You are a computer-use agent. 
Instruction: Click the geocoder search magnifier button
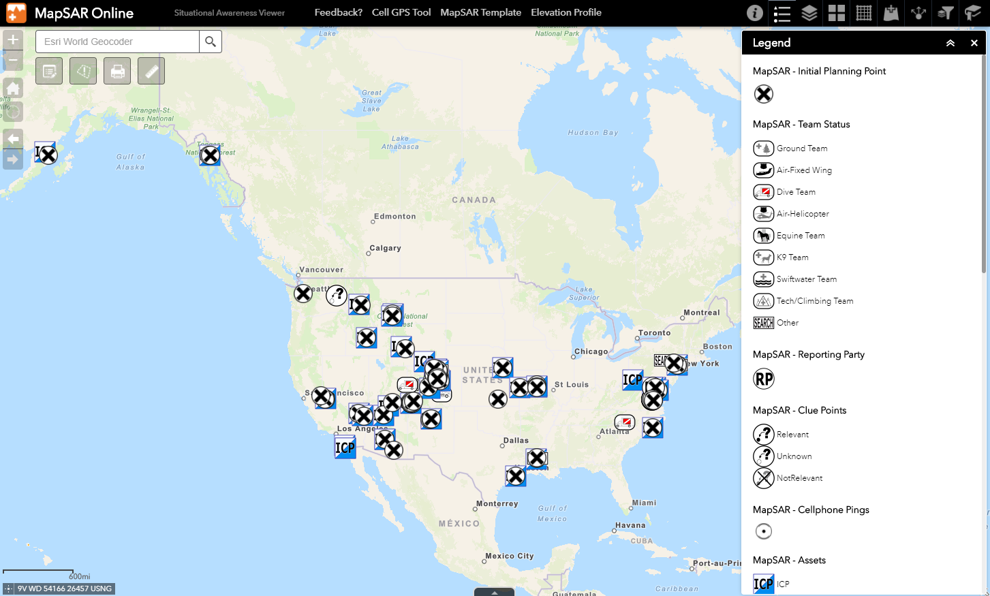click(211, 42)
